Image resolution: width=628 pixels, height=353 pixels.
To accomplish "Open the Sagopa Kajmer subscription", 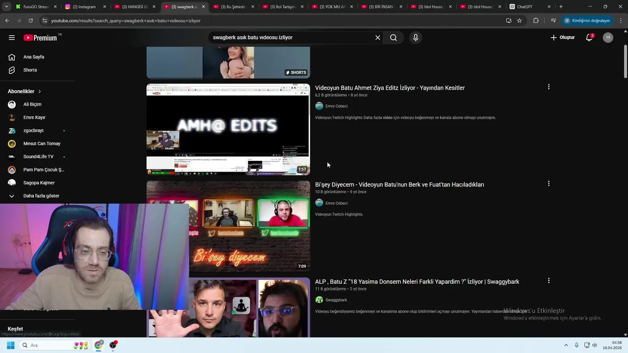I will coord(38,183).
